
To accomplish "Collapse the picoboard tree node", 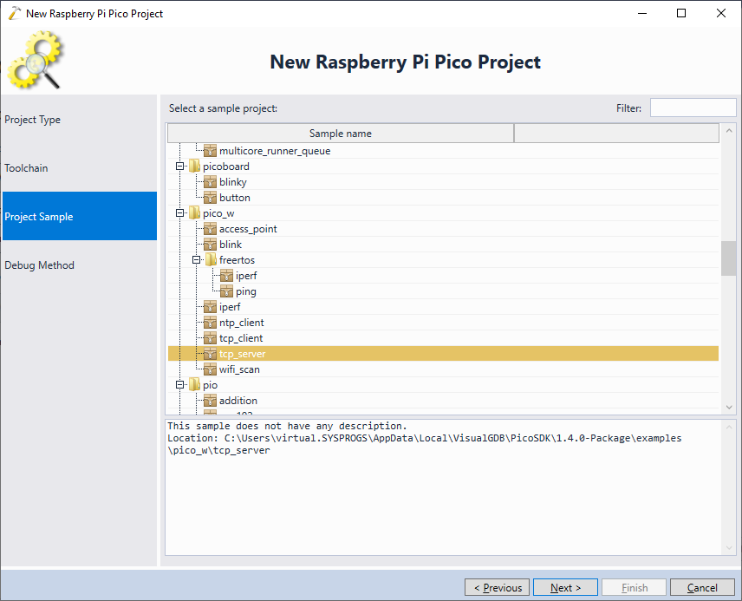I will point(179,167).
